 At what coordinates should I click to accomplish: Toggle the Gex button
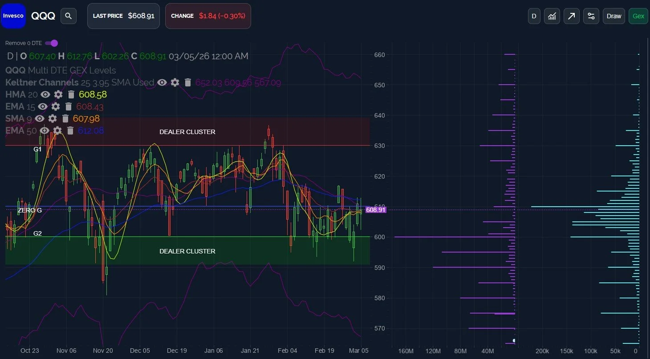coord(638,16)
